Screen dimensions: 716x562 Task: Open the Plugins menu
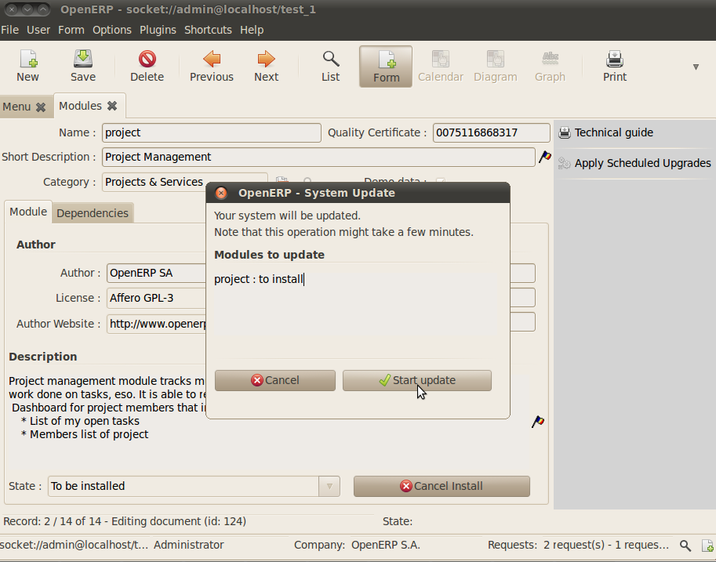coord(158,30)
